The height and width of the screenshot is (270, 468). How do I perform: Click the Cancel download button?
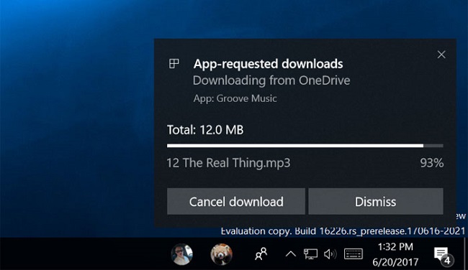click(235, 201)
